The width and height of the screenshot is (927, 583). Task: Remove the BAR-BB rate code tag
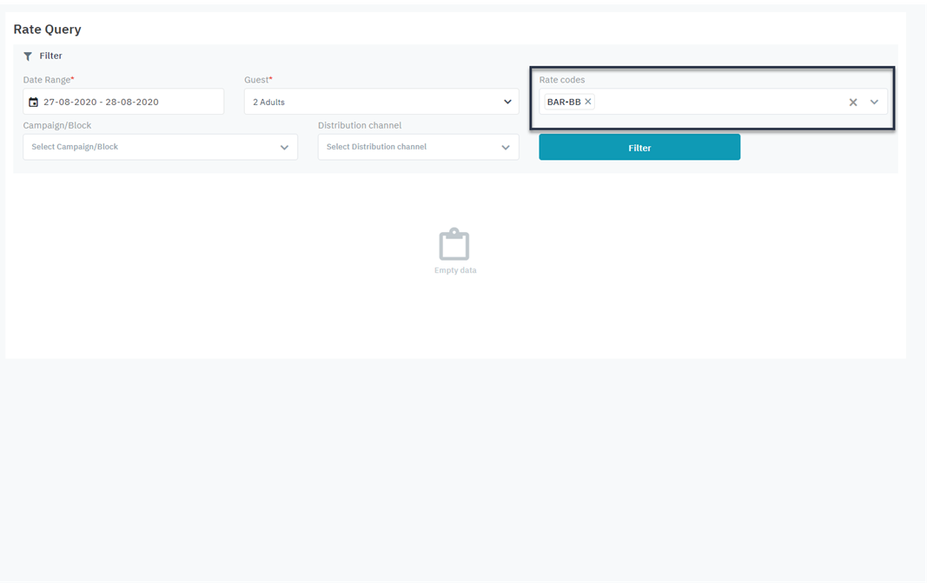[x=587, y=102]
